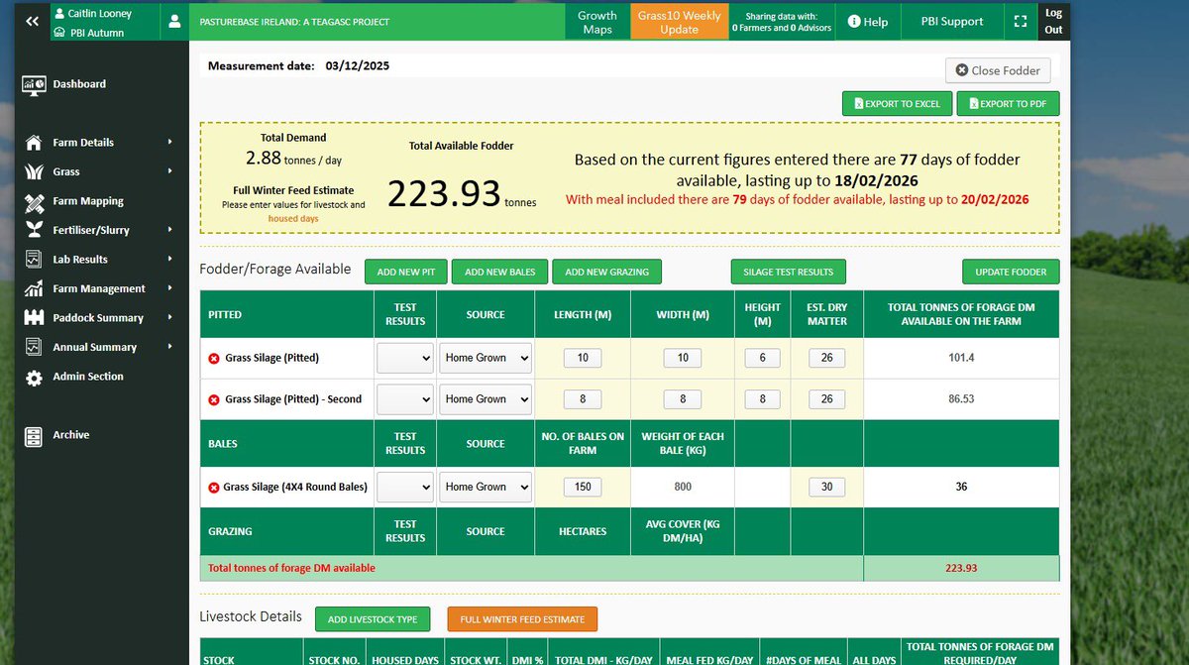Open the user profile icon
The height and width of the screenshot is (665, 1189).
point(174,21)
